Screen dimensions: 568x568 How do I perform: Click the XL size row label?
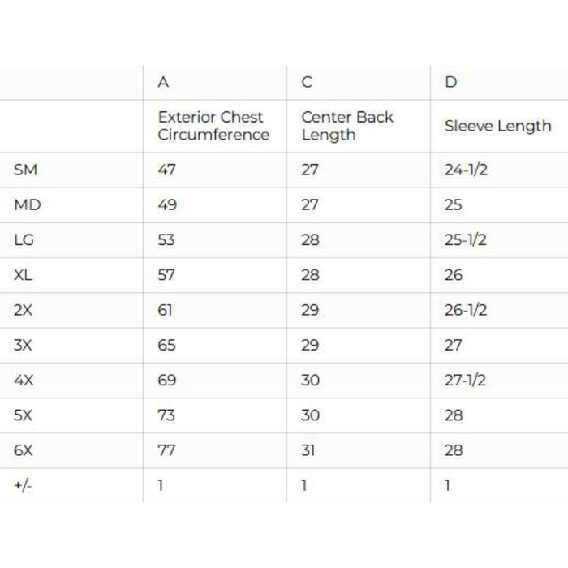[24, 275]
